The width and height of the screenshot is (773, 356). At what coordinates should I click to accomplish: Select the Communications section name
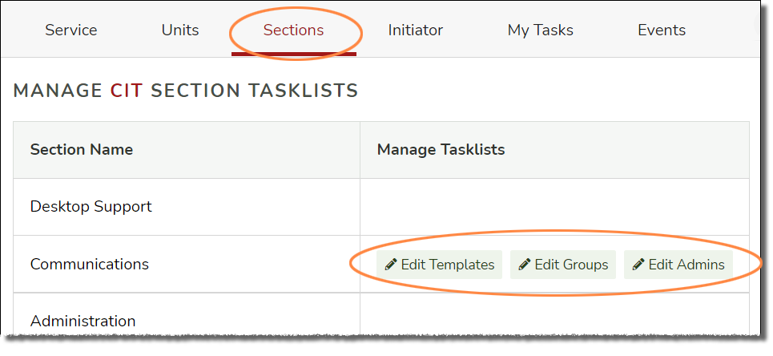pyautogui.click(x=89, y=264)
